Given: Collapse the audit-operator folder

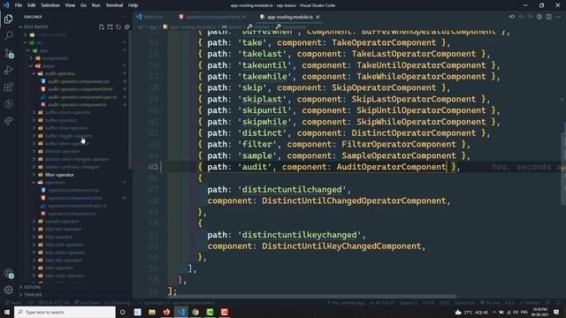Looking at the screenshot, I should click(x=60, y=73).
